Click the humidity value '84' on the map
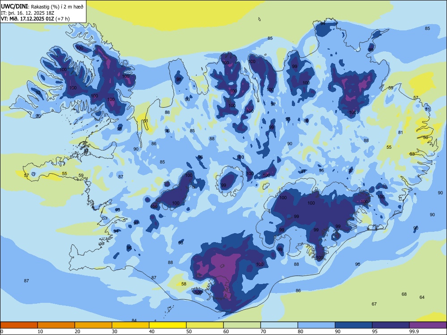This screenshot has height=335, width=447. click(x=134, y=320)
